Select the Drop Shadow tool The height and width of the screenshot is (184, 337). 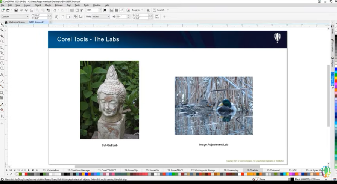click(2, 93)
